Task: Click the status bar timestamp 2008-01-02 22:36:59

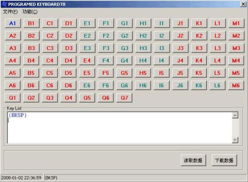Action: tap(21, 178)
